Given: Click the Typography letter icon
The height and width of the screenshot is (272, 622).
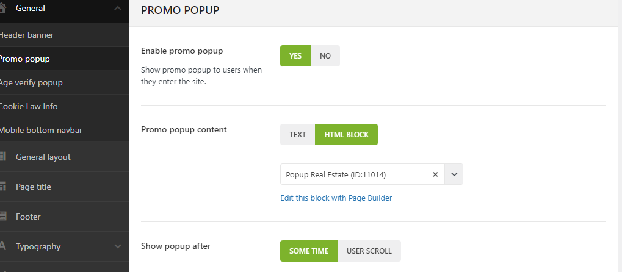Looking at the screenshot, I should (x=3, y=246).
